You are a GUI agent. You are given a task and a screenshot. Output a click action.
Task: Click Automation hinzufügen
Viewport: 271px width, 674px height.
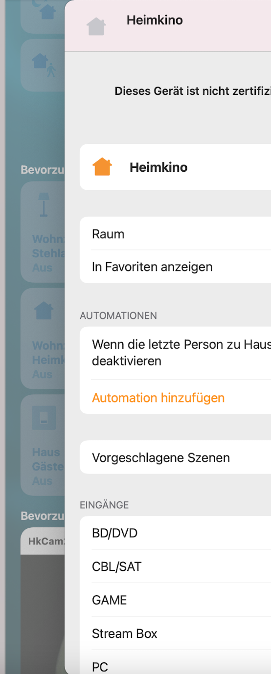pos(158,398)
